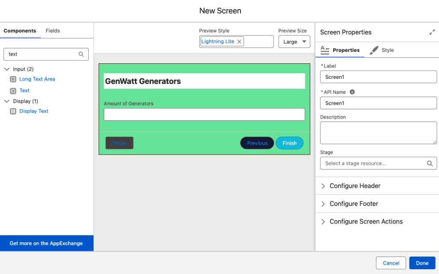Click the Cancel button
The width and height of the screenshot is (439, 274).
click(391, 263)
